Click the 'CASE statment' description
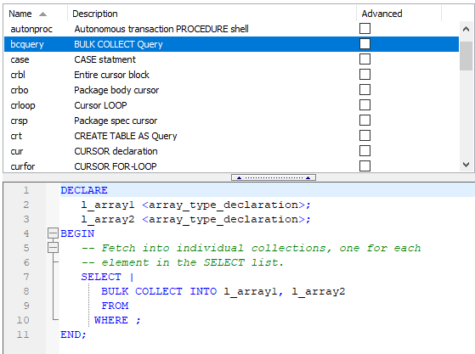This screenshot has height=354, width=475. tap(105, 59)
